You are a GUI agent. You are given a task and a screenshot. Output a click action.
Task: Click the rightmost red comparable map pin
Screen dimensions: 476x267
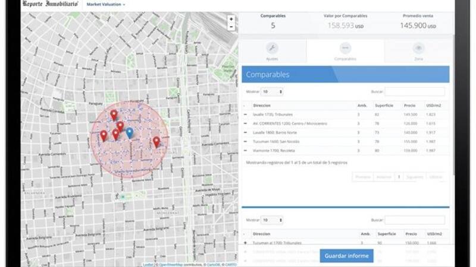[156, 142]
